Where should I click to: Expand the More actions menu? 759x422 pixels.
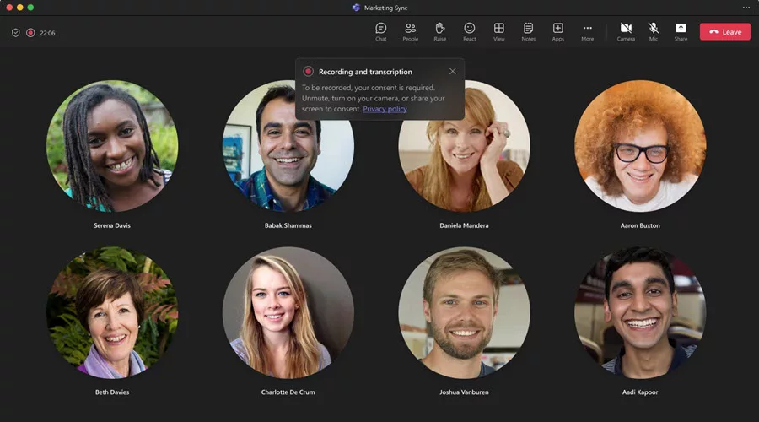(x=587, y=31)
